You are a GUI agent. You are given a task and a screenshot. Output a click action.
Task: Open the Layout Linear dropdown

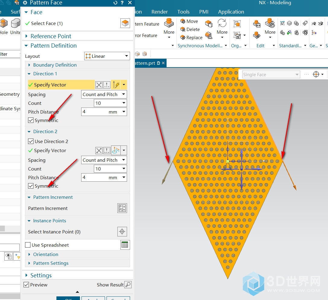[x=107, y=56]
